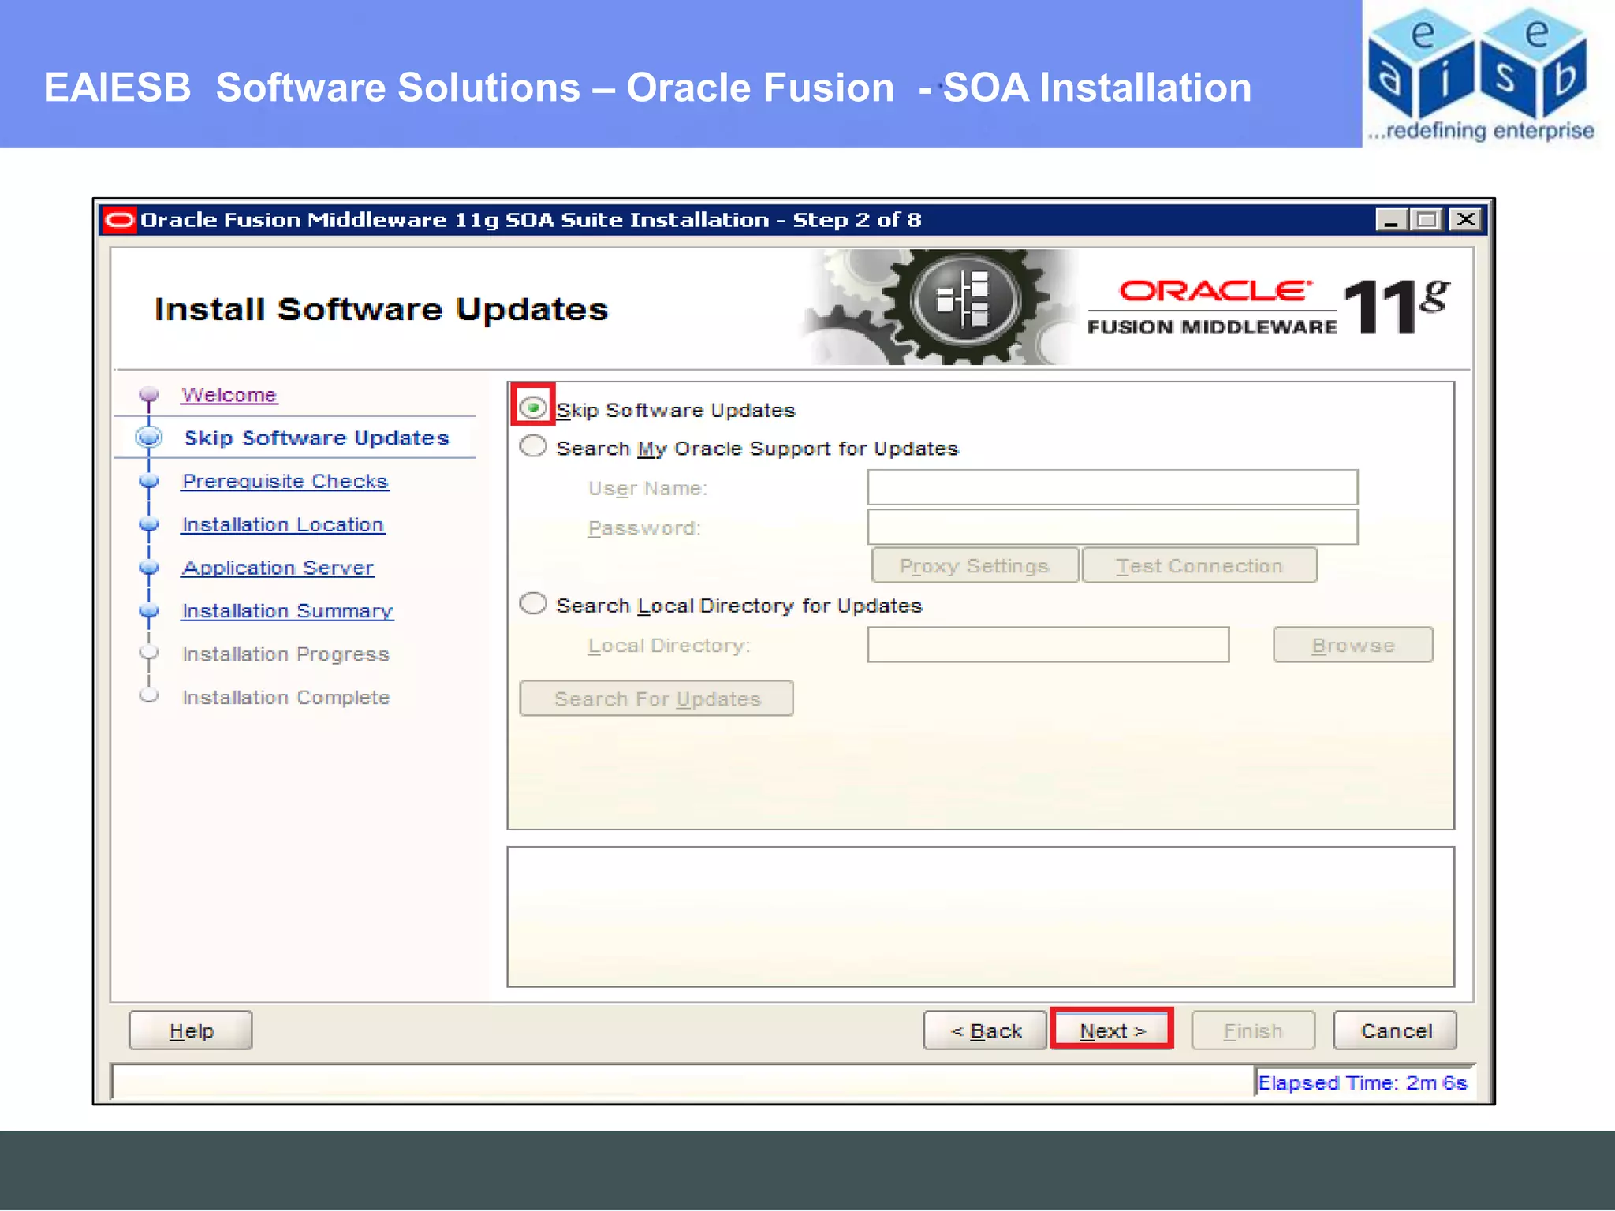Click the Search For Updates button
This screenshot has width=1615, height=1211.
pyautogui.click(x=657, y=699)
